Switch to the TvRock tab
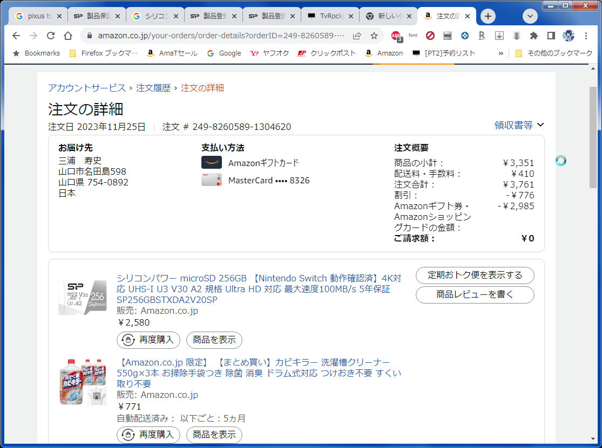The width and height of the screenshot is (602, 448). (330, 16)
